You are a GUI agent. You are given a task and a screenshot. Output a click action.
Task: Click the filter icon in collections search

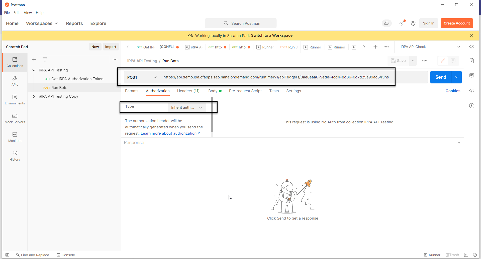click(x=45, y=59)
